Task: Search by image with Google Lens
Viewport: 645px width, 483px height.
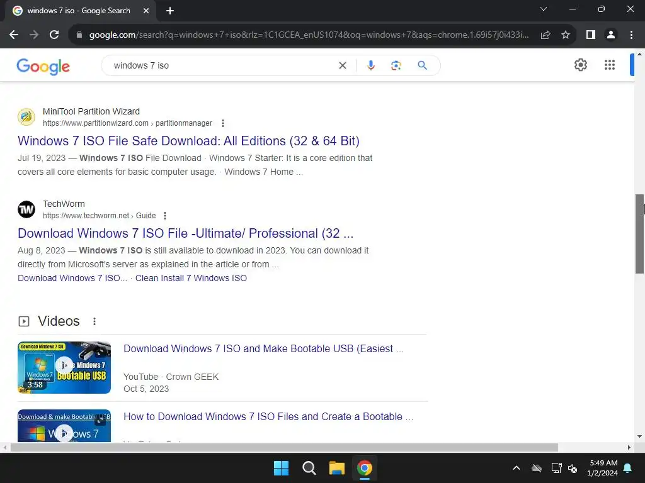Action: (x=396, y=65)
